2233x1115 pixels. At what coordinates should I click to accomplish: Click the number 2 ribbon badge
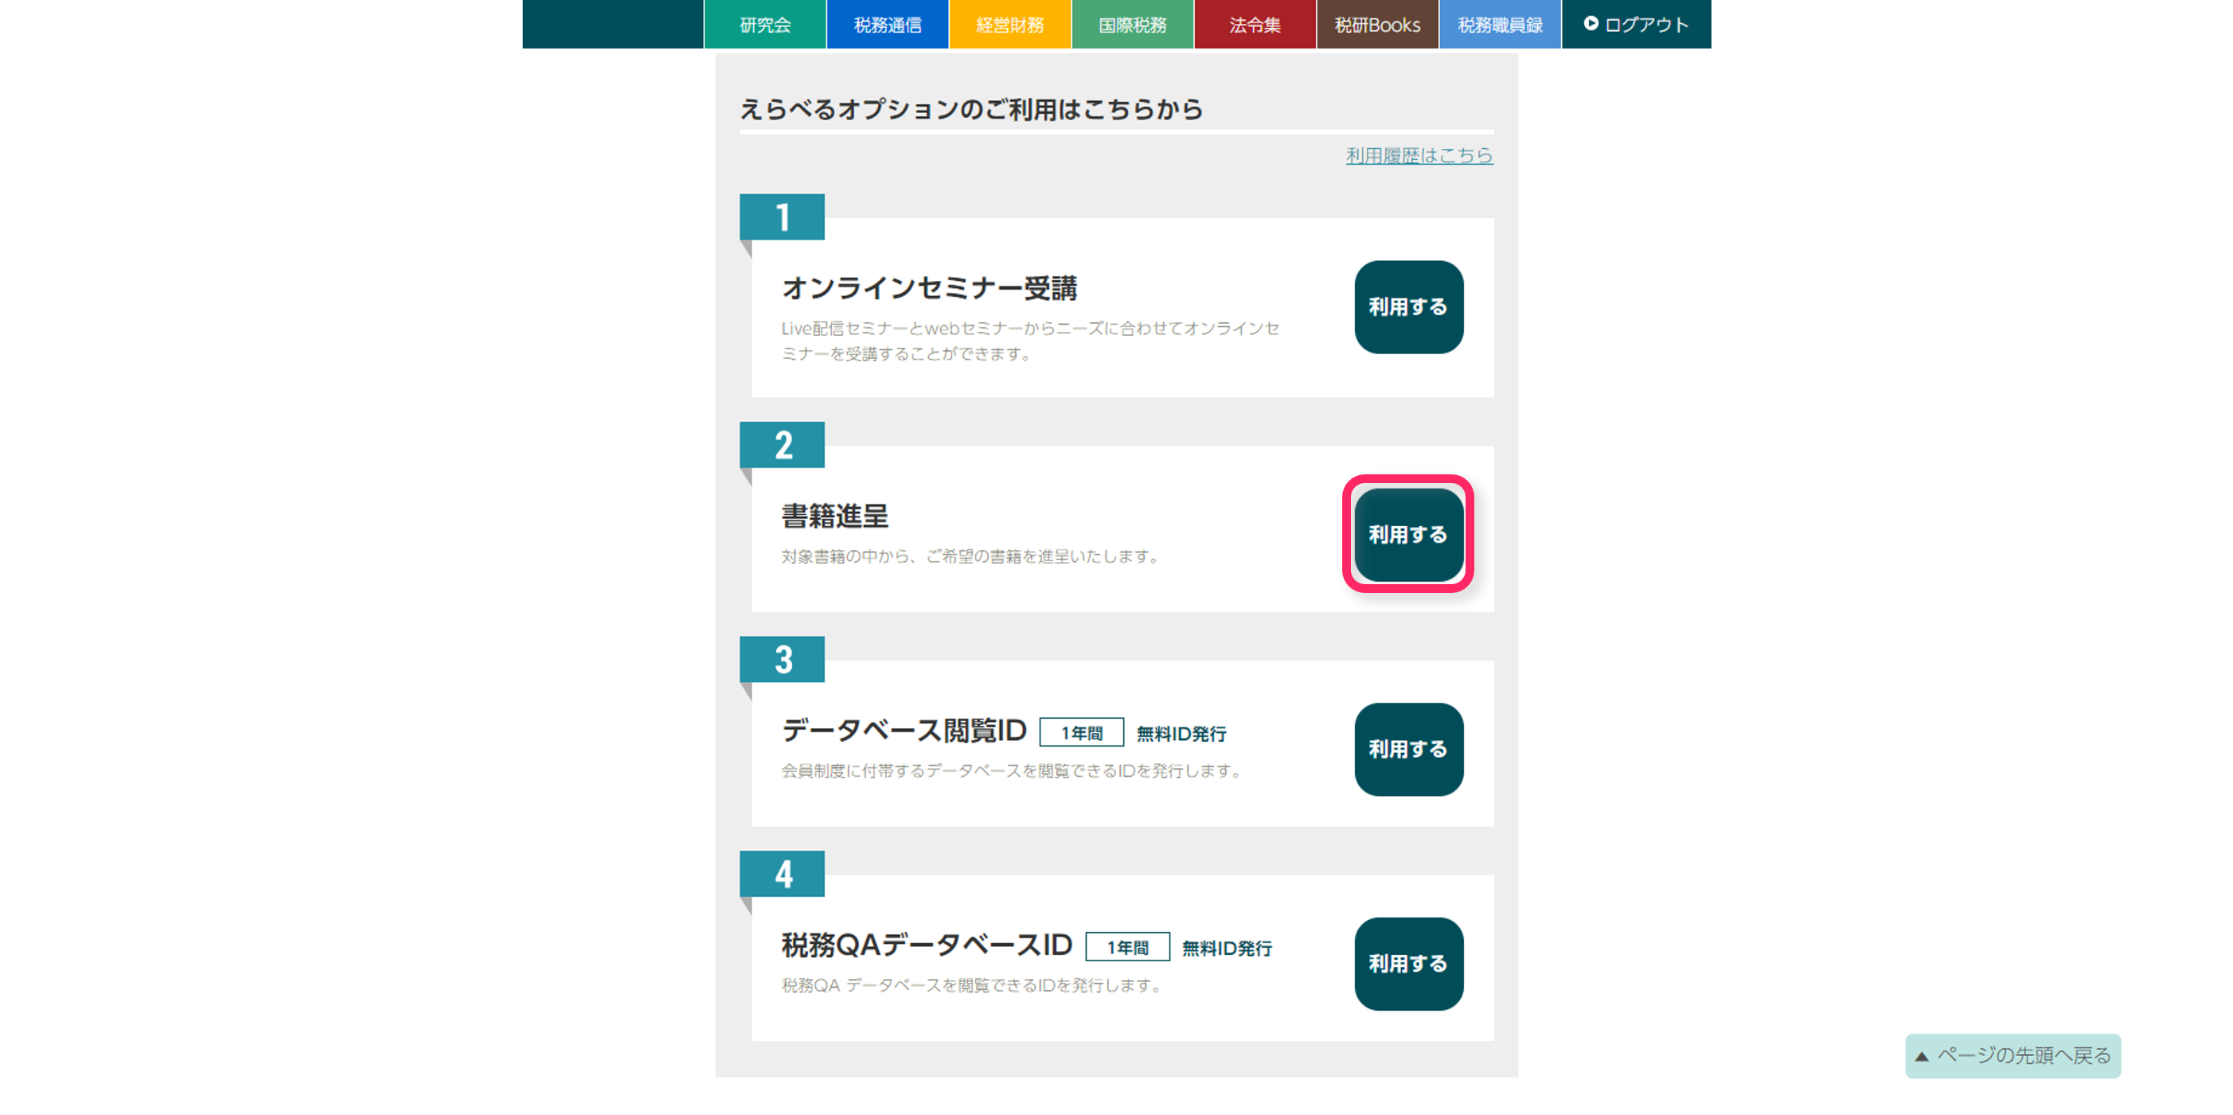(x=782, y=444)
